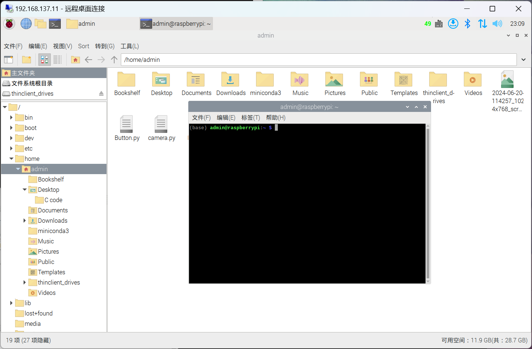Image resolution: width=532 pixels, height=349 pixels.
Task: Expand the dev folder tree node
Action: [11, 138]
